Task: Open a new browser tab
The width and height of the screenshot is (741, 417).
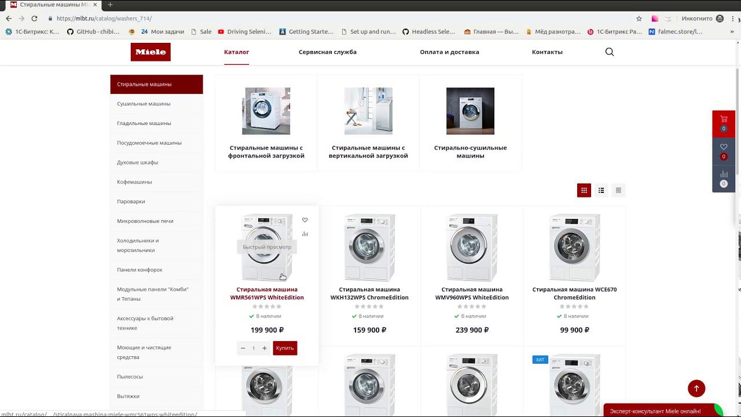Action: pyautogui.click(x=110, y=5)
